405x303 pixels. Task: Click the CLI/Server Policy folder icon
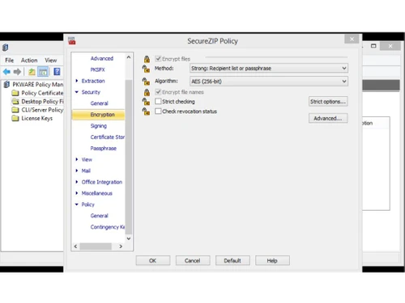tap(15, 110)
